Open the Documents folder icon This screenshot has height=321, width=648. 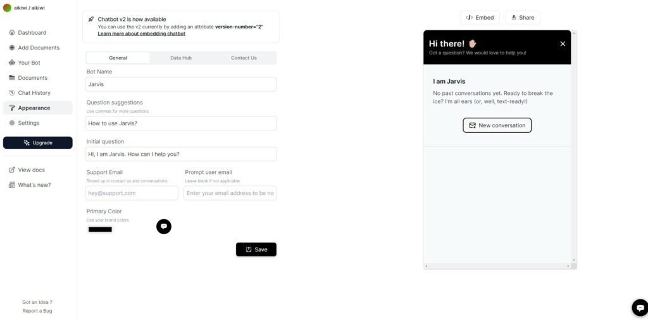[12, 78]
